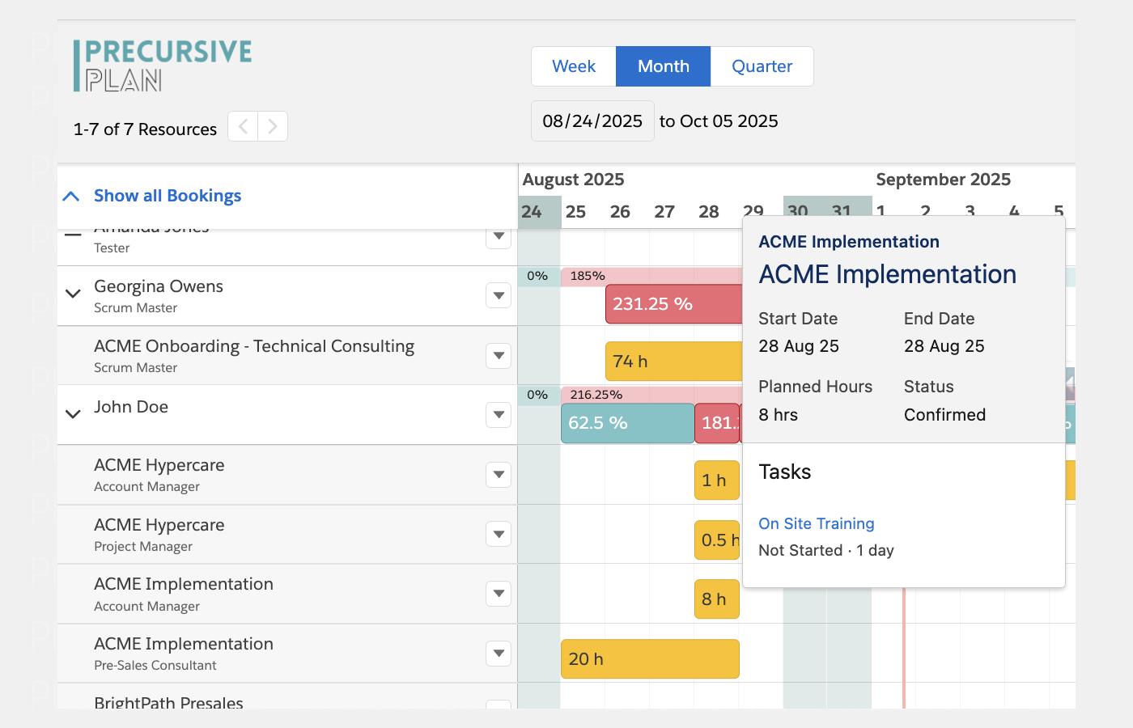Collapse Show all Bookings chevron
1133x728 pixels.
coord(71,196)
